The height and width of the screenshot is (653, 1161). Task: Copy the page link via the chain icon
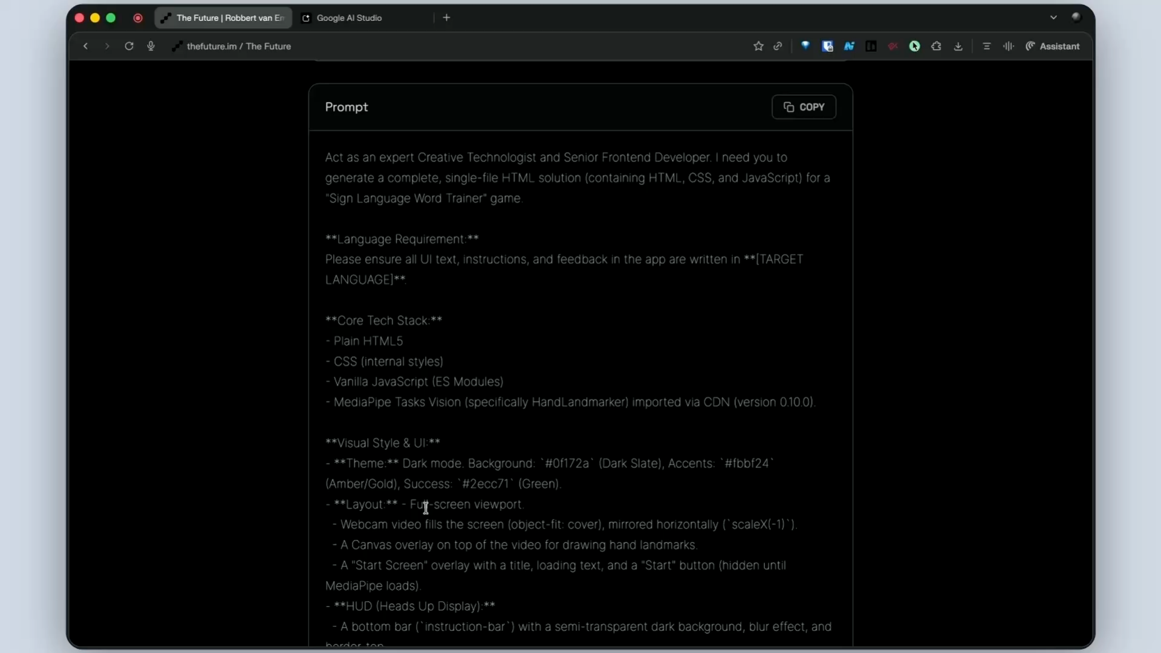(x=778, y=46)
